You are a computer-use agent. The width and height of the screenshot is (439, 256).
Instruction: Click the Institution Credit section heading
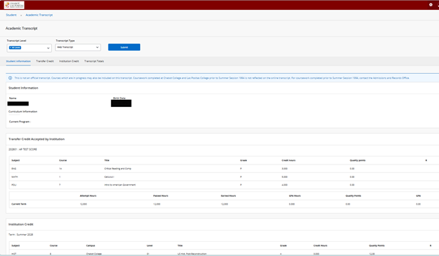[x=20, y=224]
